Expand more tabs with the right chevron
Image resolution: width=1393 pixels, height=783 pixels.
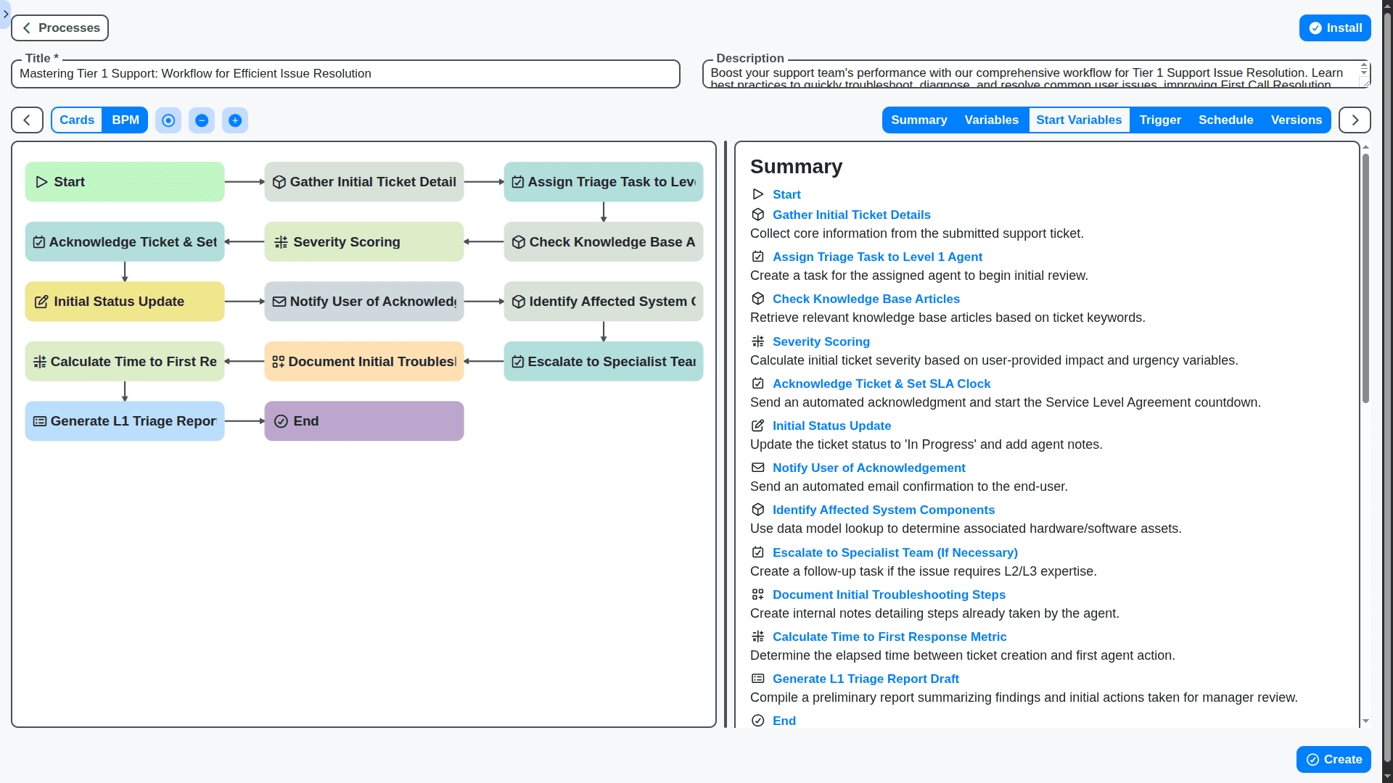1354,120
